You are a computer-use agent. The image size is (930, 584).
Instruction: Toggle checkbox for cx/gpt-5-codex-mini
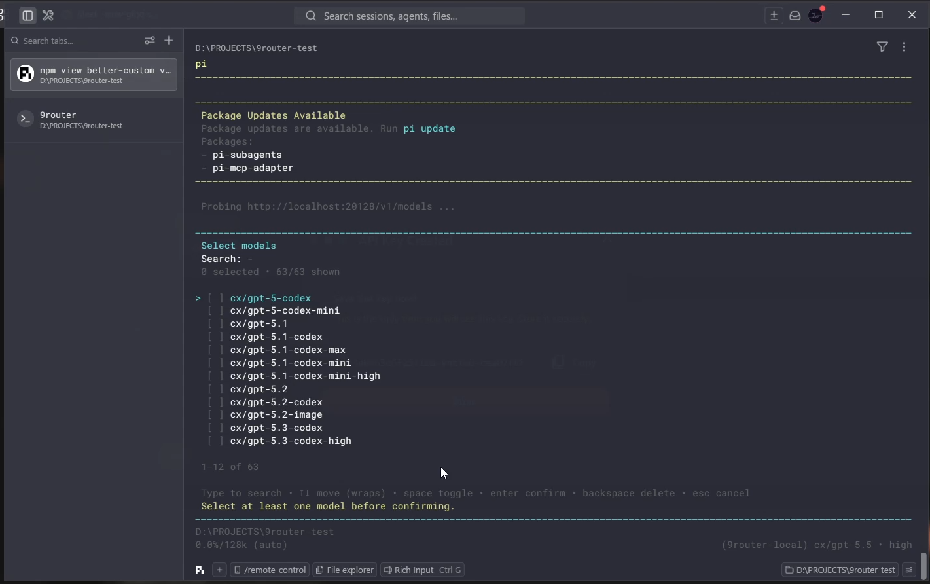pos(215,311)
